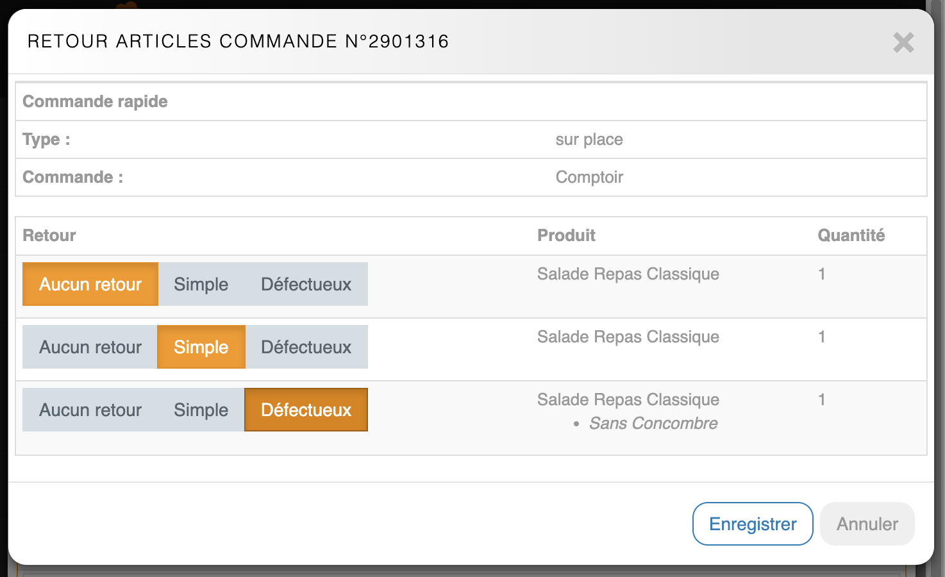Click the dialog title with order number
Viewport: 945px width, 577px height.
coord(238,41)
